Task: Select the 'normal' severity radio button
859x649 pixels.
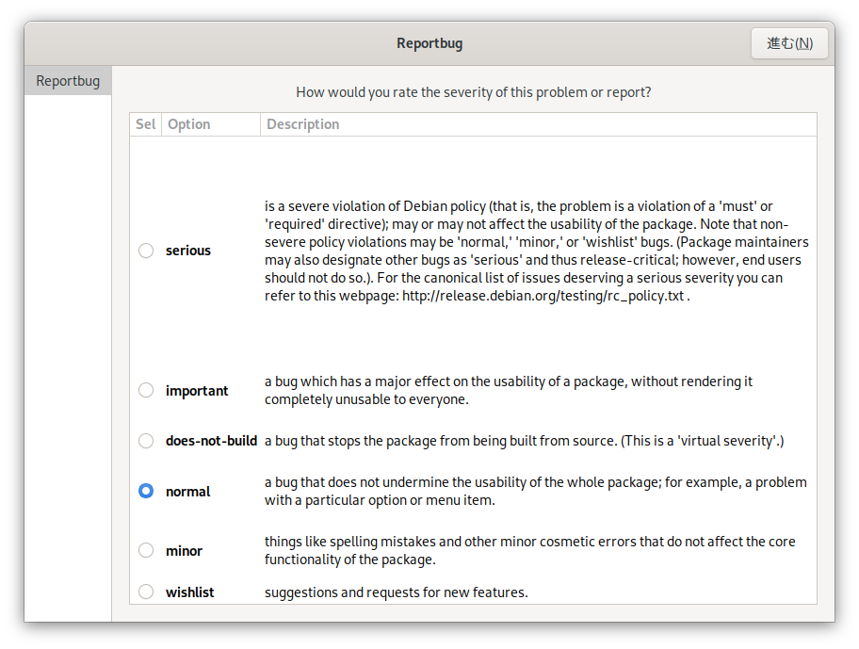Action: 146,491
